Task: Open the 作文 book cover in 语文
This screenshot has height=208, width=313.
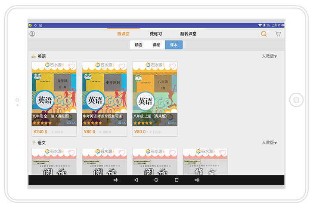Action: 205,165
